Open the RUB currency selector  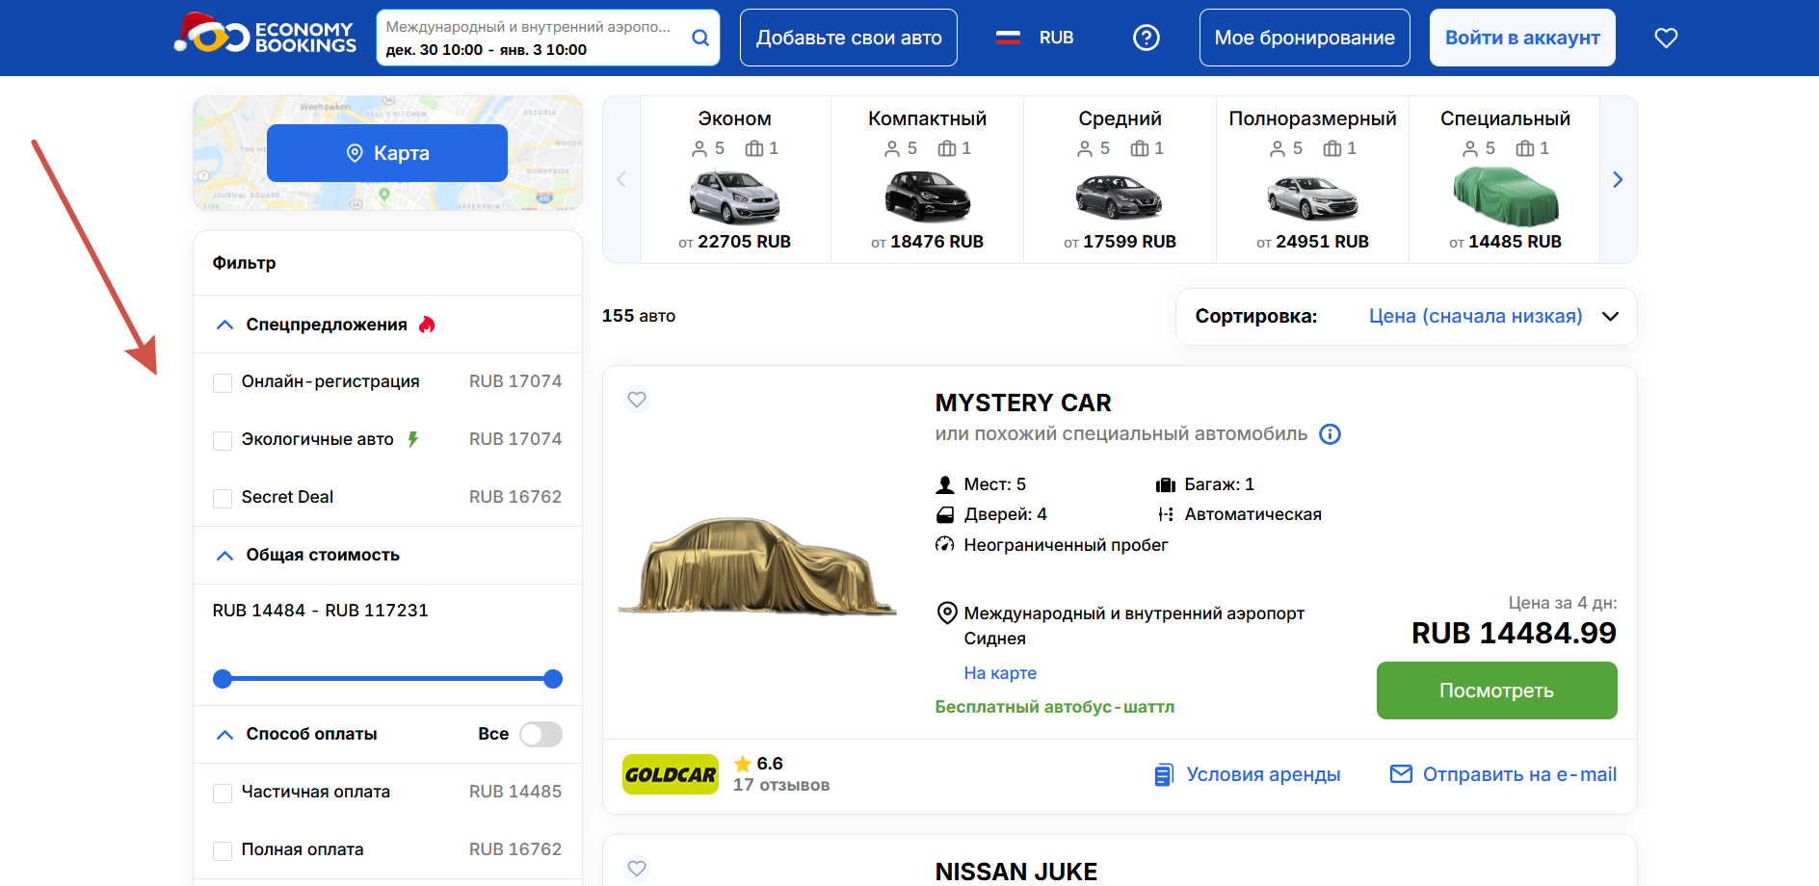pyautogui.click(x=1056, y=38)
